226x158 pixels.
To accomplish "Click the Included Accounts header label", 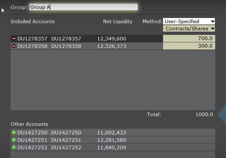I will [32, 21].
